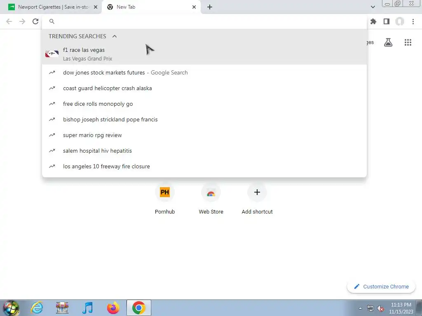Open the Chrome profile avatar

pos(400,21)
